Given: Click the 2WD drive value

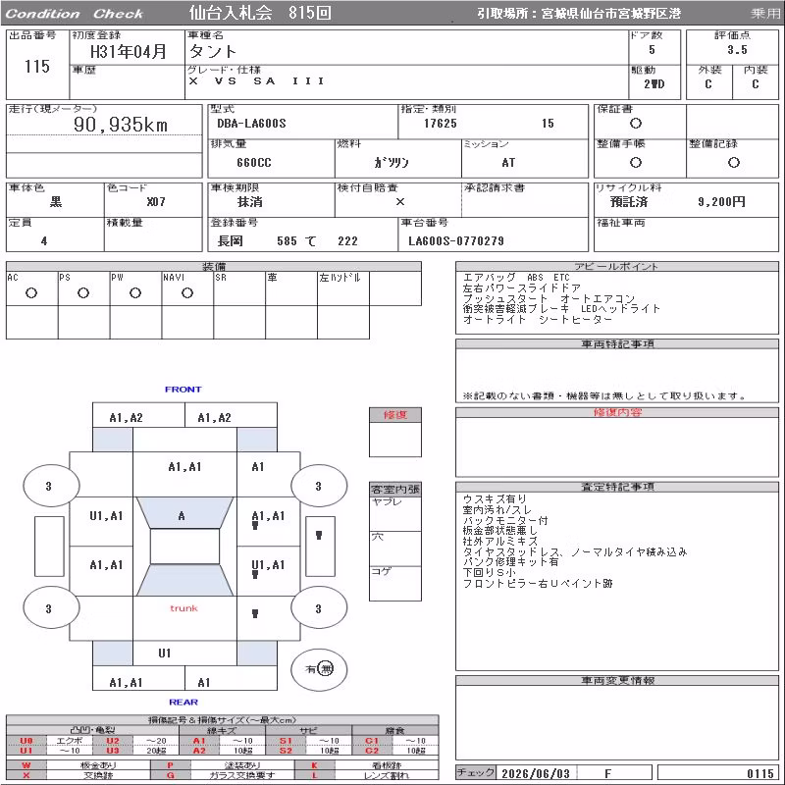Looking at the screenshot, I should (x=654, y=84).
